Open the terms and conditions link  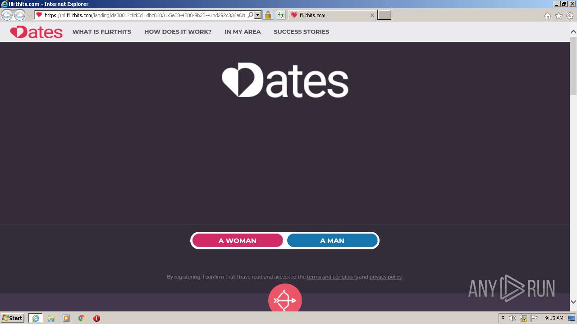pos(332,277)
